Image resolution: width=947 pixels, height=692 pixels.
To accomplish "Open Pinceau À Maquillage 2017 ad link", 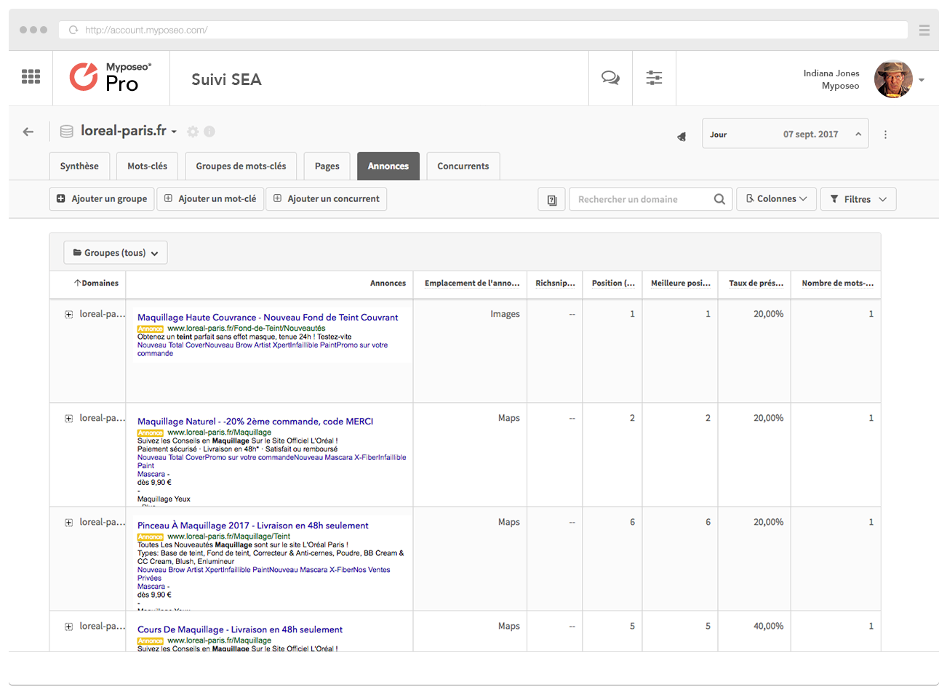I will pos(253,526).
